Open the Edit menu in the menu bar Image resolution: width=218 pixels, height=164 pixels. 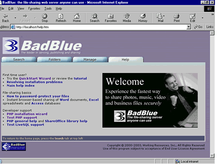pyautogui.click(x=11, y=9)
